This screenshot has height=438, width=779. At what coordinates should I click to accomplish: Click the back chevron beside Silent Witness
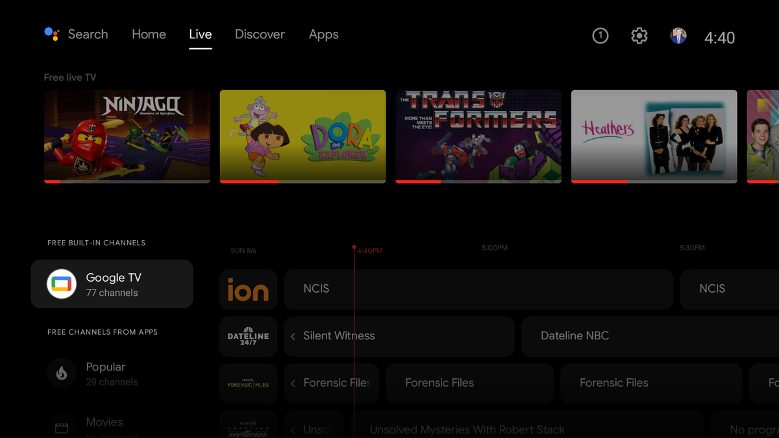(293, 336)
